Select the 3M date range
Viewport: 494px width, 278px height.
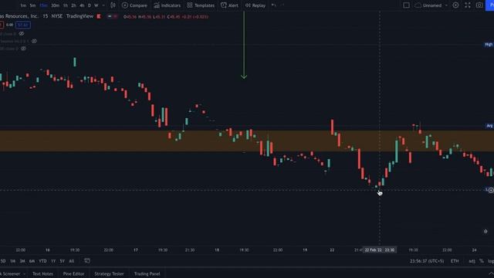pos(22,261)
